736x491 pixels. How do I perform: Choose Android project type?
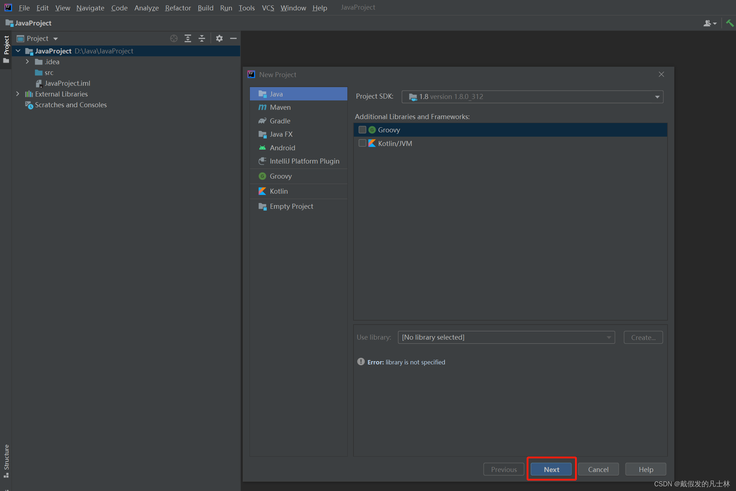(x=282, y=148)
